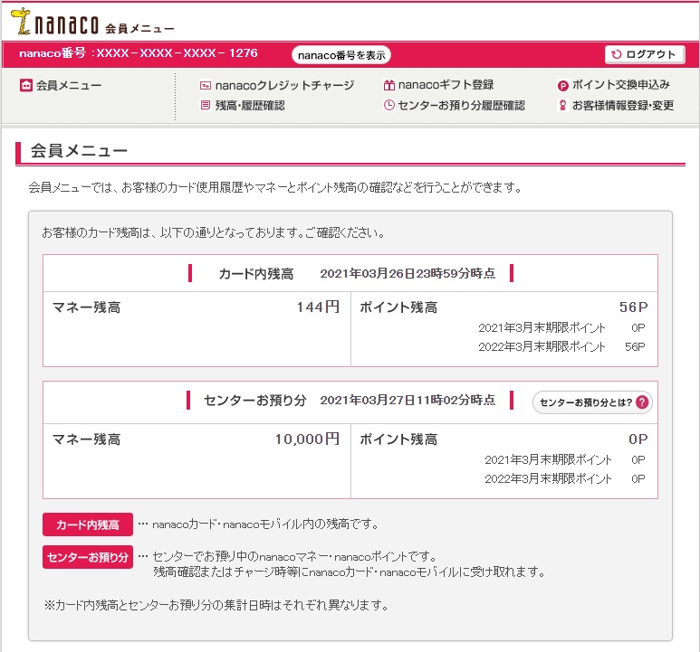Click center money balance 10,000円
The width and height of the screenshot is (700, 652).
pos(307,439)
